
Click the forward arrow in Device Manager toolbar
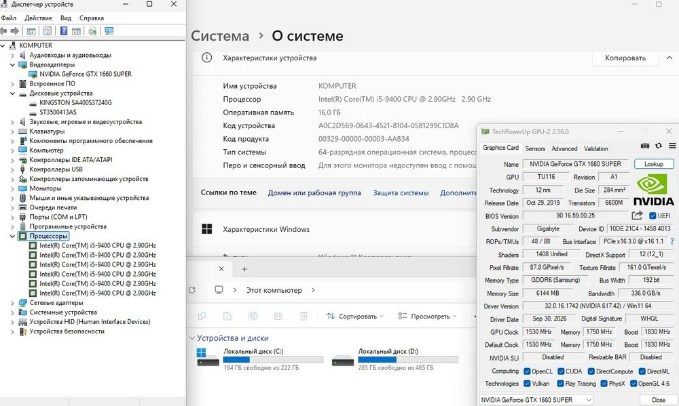click(x=15, y=31)
